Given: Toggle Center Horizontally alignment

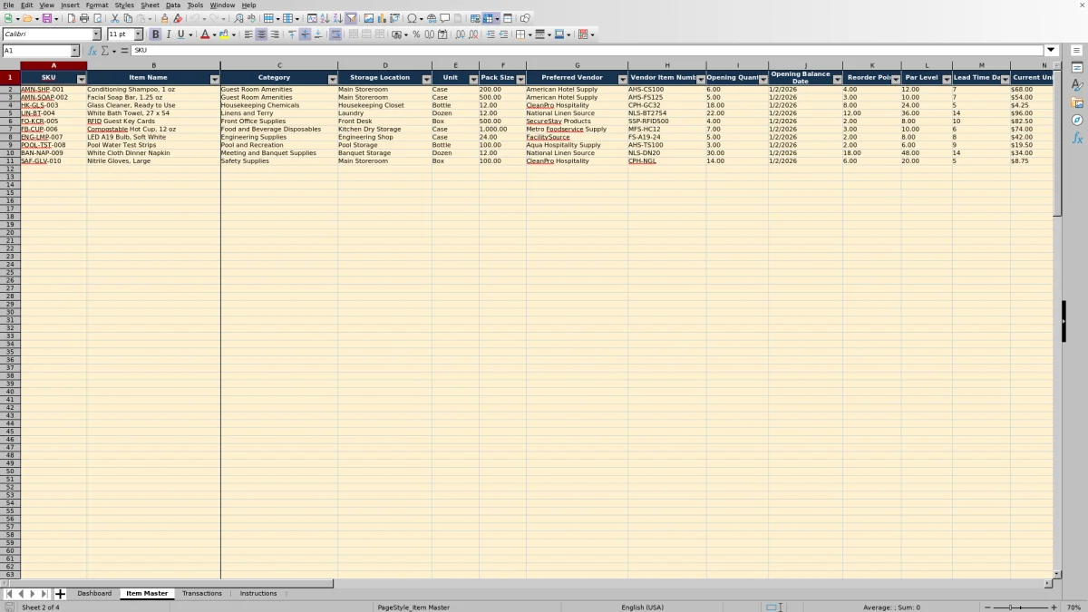Looking at the screenshot, I should click(261, 34).
